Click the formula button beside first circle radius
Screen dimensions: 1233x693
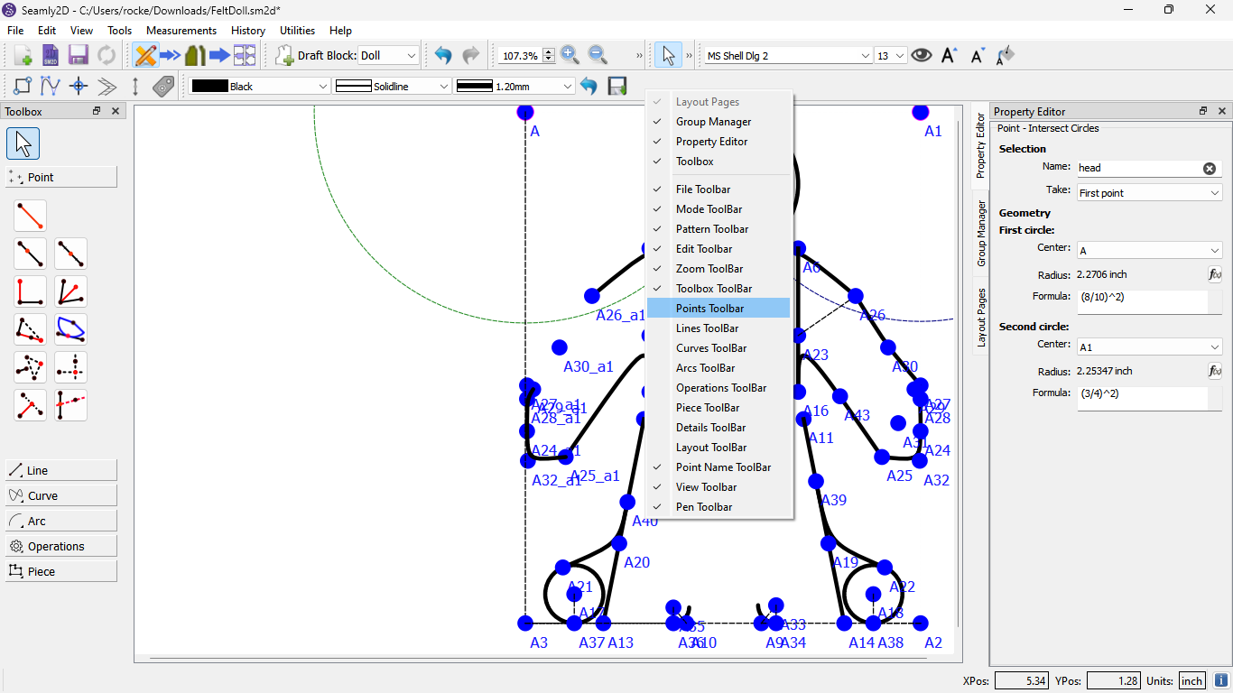click(1215, 274)
